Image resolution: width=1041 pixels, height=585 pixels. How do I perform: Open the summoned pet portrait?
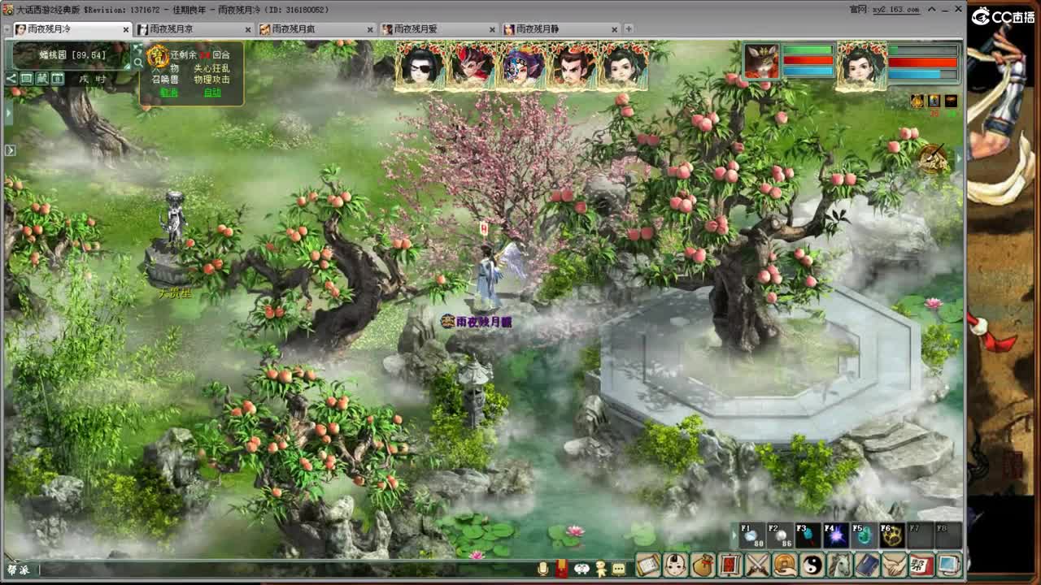click(761, 62)
